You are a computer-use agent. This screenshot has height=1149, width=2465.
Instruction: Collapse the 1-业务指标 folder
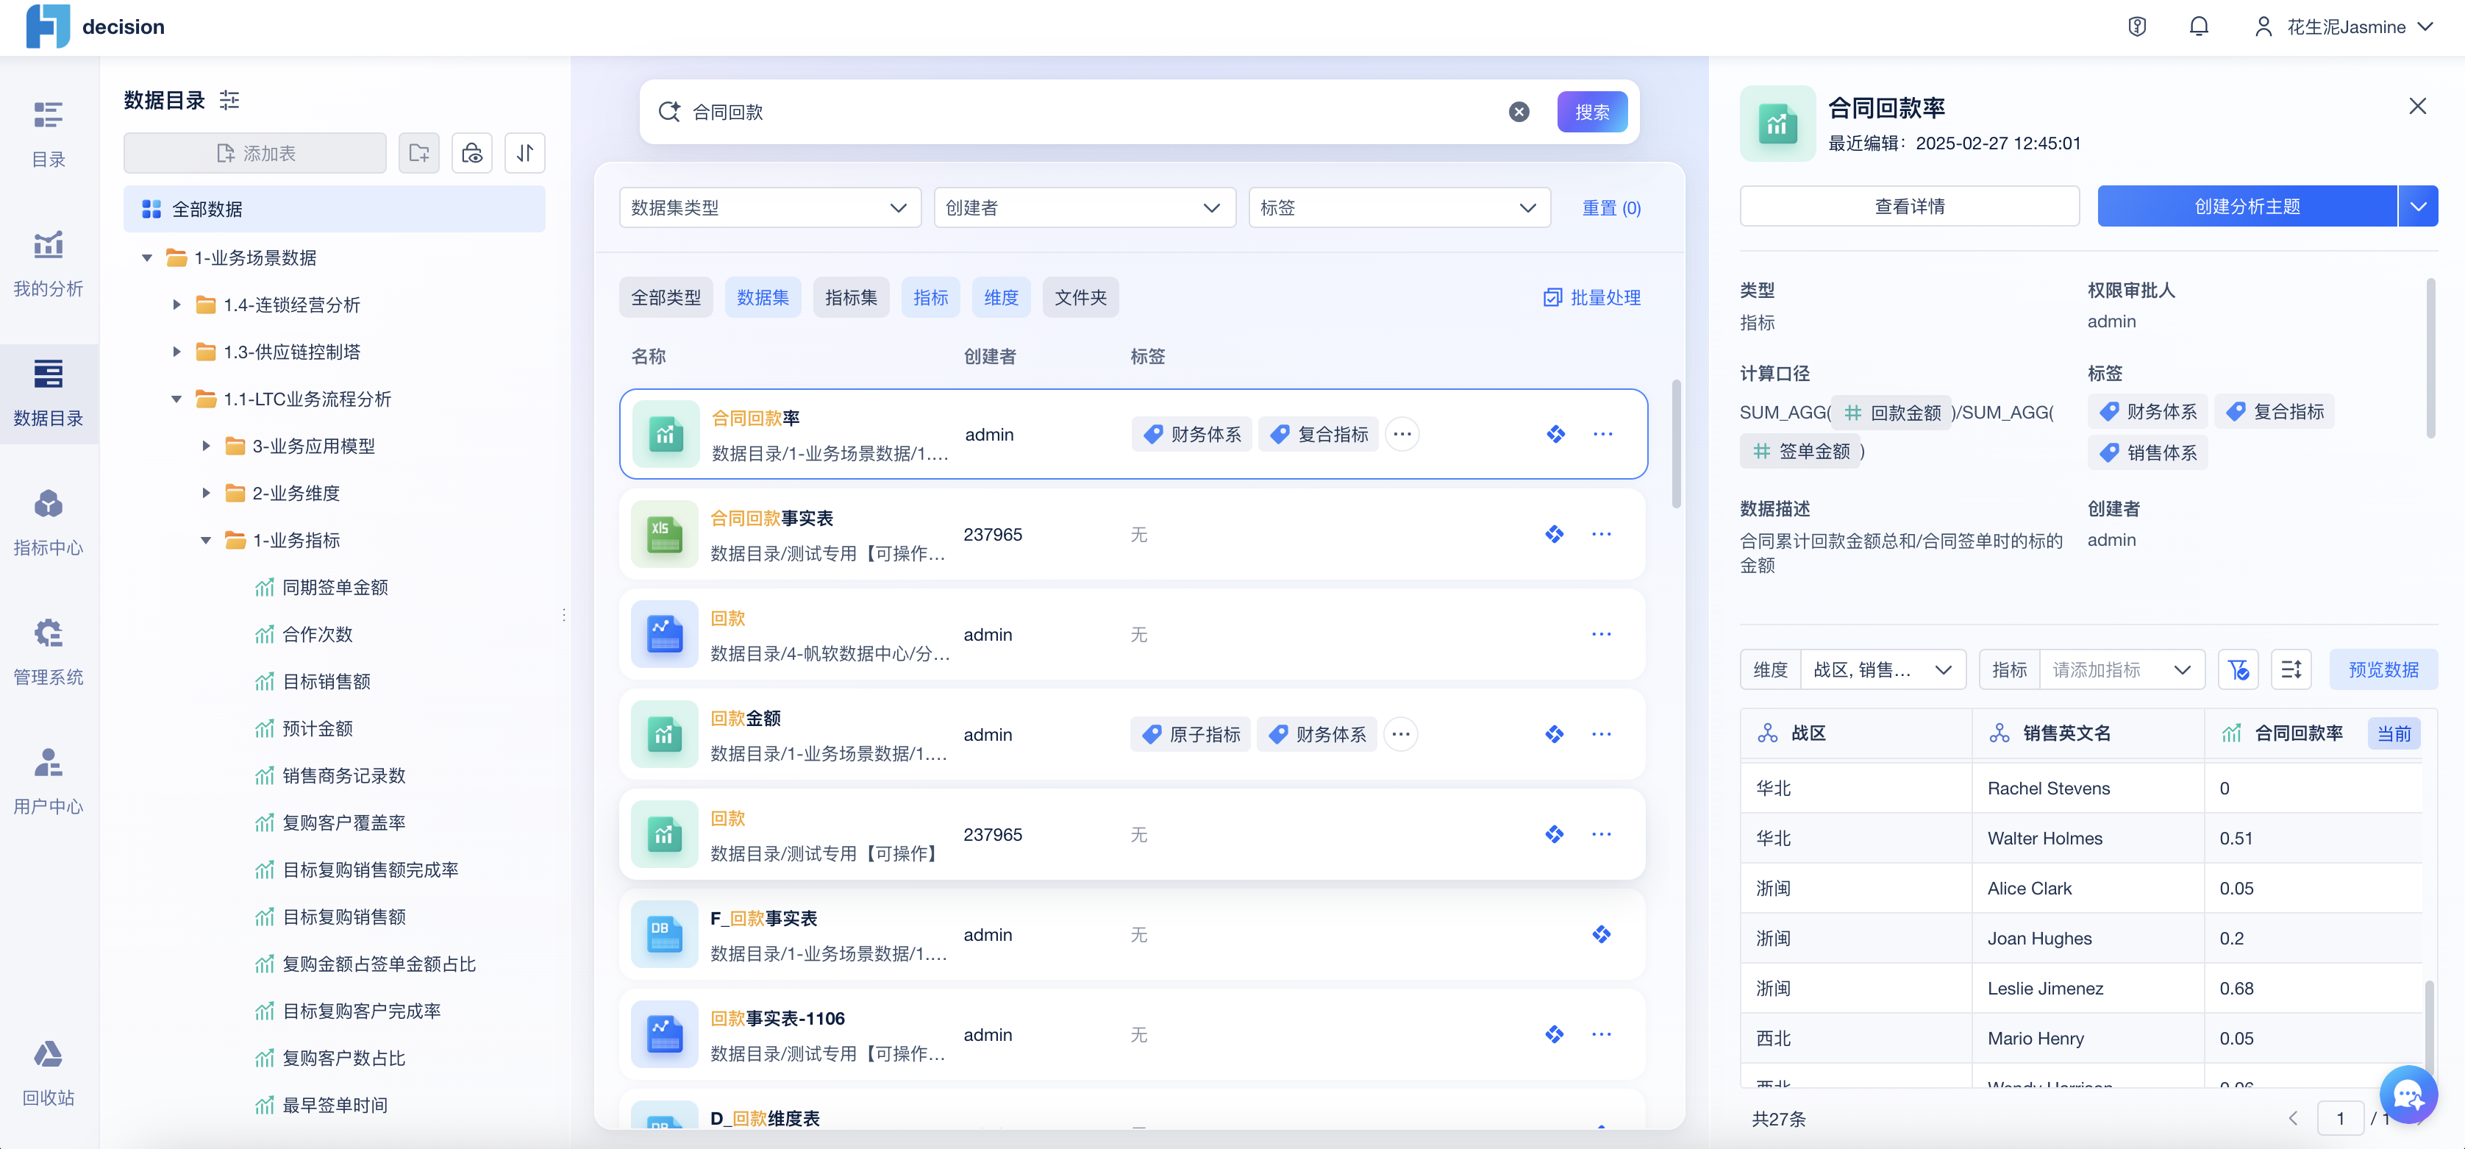[x=206, y=540]
